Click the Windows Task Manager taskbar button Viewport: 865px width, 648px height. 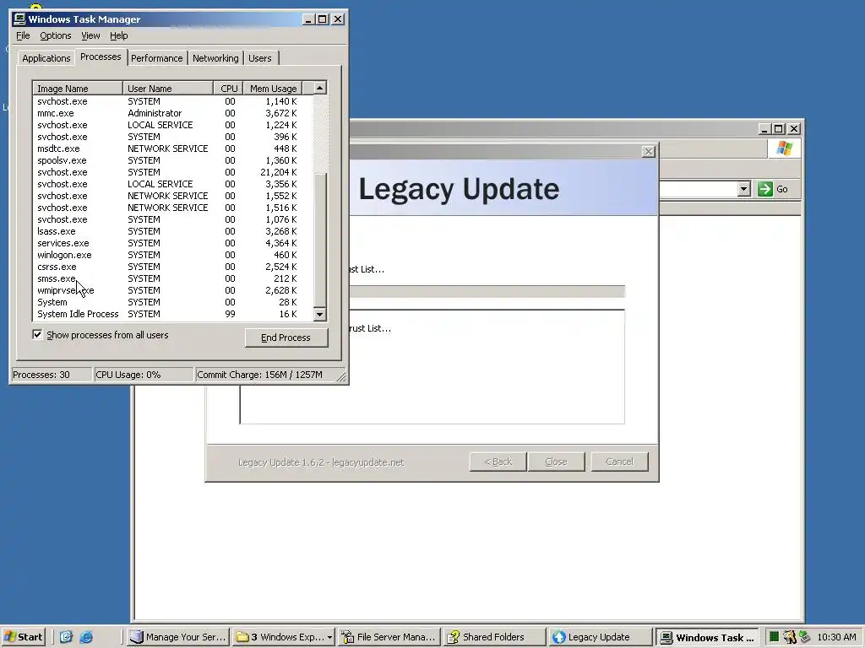pyautogui.click(x=707, y=637)
